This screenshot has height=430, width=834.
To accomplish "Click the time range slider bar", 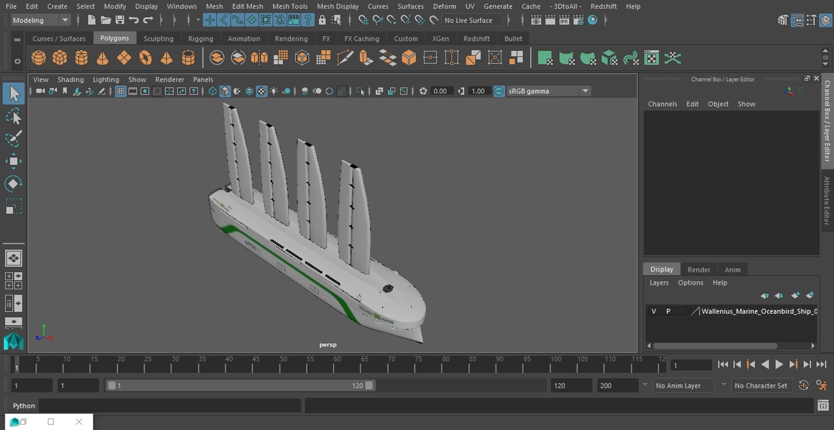I will [x=241, y=385].
